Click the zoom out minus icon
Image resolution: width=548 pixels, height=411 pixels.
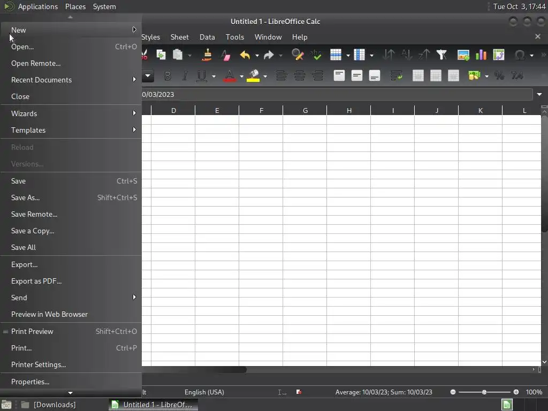pos(453,392)
